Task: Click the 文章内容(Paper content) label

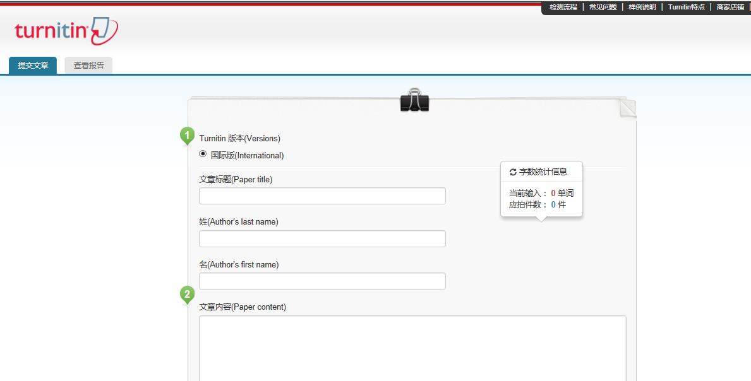Action: point(243,307)
